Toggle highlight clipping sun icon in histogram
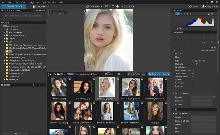 180,28
